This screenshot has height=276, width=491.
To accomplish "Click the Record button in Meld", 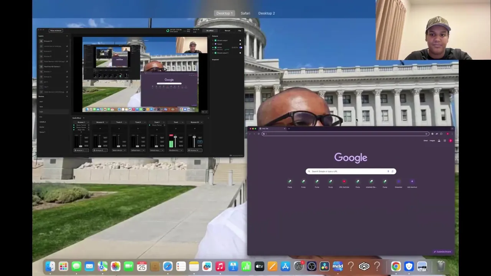I will [x=227, y=31].
